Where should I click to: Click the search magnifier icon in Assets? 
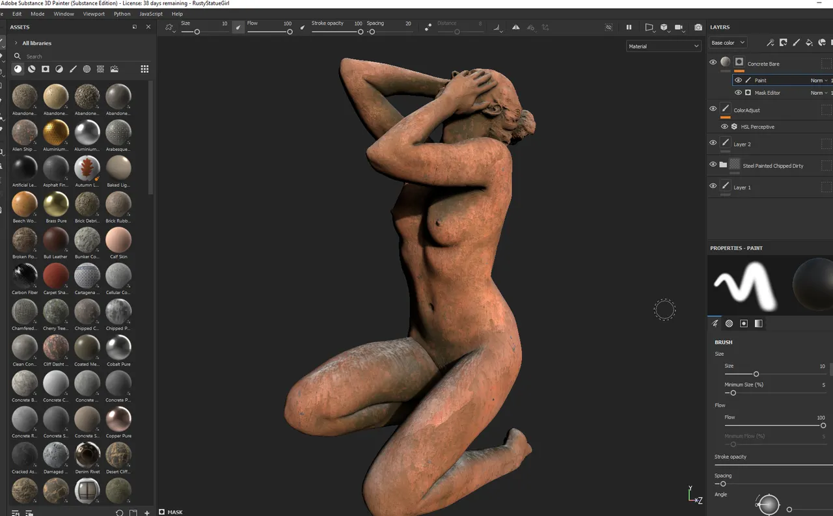click(x=18, y=57)
